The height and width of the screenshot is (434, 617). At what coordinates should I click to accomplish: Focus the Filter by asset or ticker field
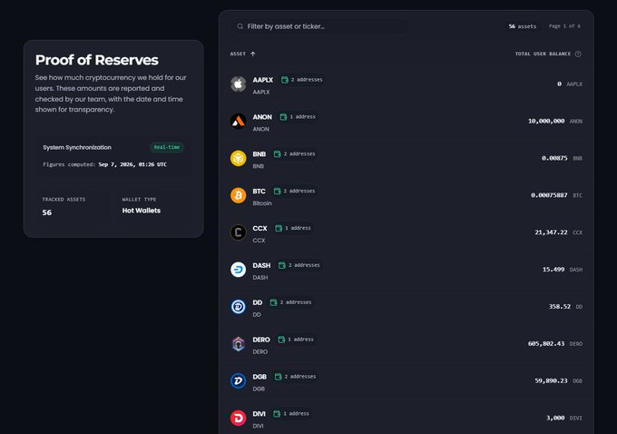click(x=319, y=26)
